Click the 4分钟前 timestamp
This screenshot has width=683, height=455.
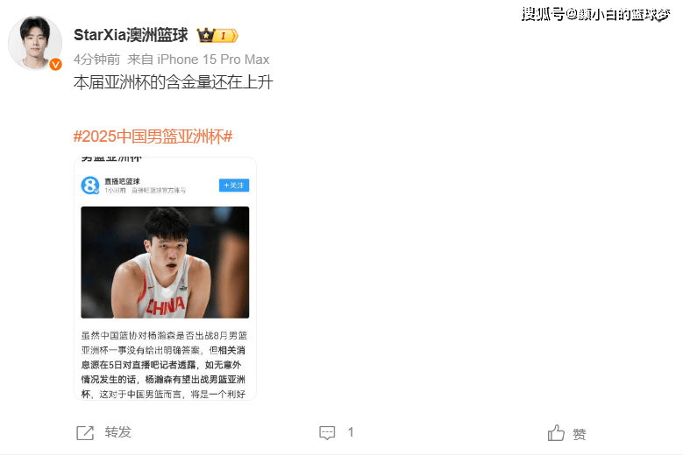coord(96,59)
